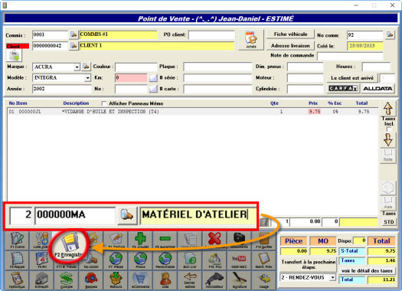Toggle the Taxes Incl. checkbox
The width and height of the screenshot is (402, 291).
pos(389,129)
